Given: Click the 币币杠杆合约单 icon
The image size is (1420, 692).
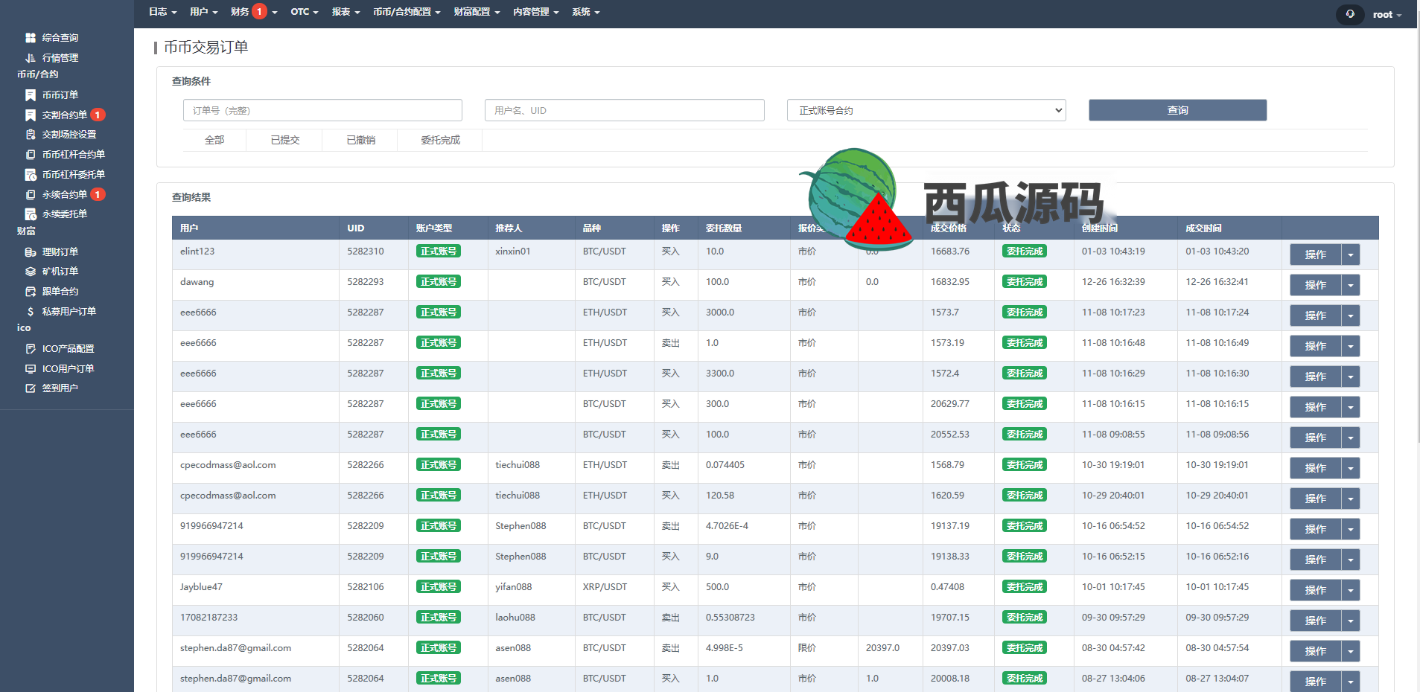Looking at the screenshot, I should pos(31,155).
